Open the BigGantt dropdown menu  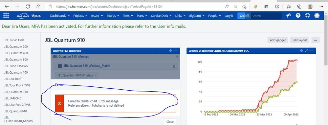197,16
